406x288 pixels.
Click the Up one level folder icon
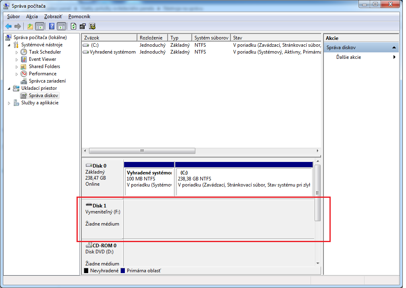click(30, 26)
